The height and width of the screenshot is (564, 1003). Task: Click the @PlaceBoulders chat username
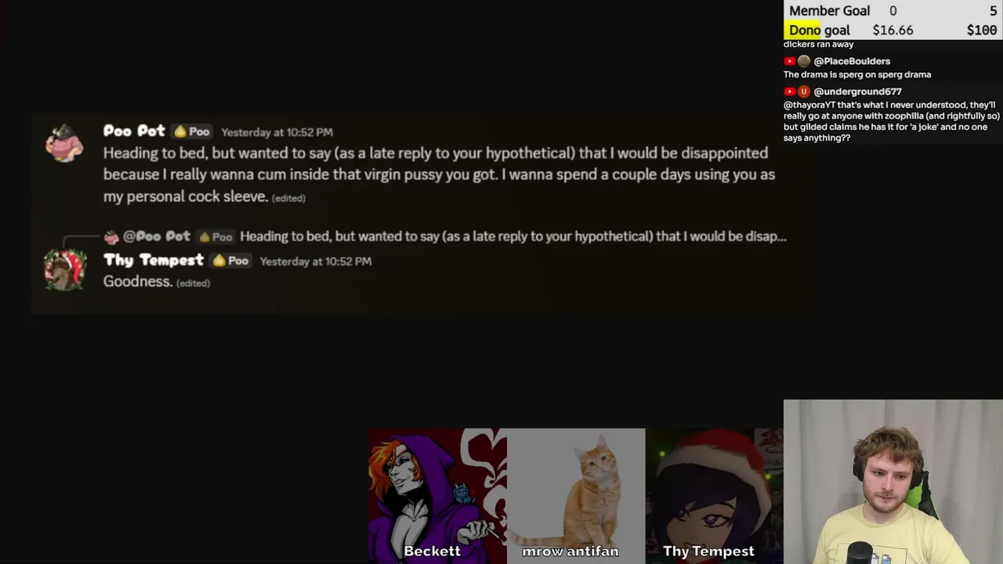click(852, 61)
